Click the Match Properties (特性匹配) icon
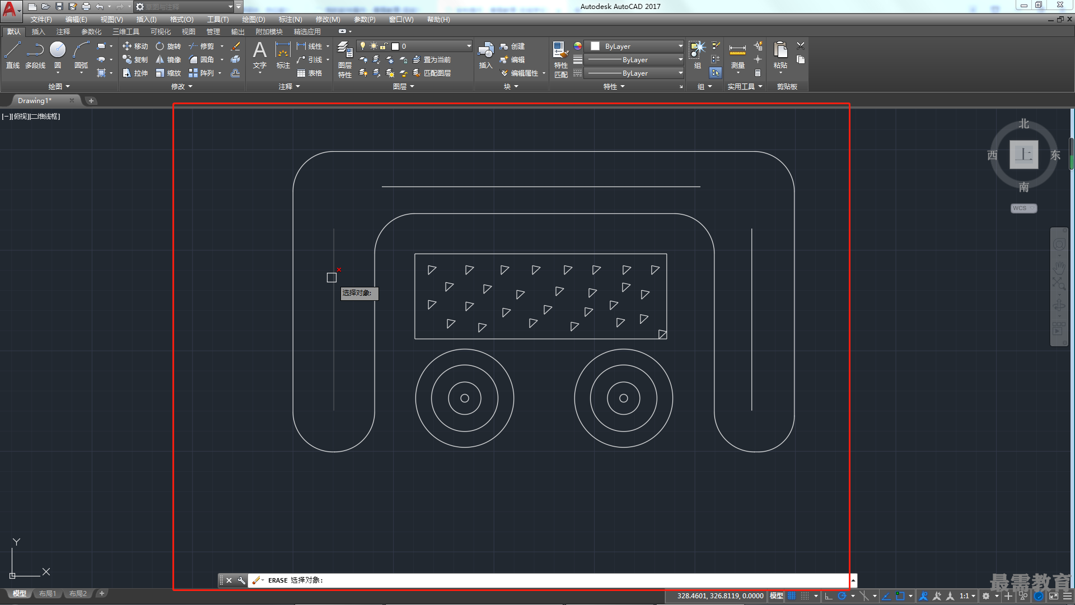The height and width of the screenshot is (605, 1075). click(560, 59)
